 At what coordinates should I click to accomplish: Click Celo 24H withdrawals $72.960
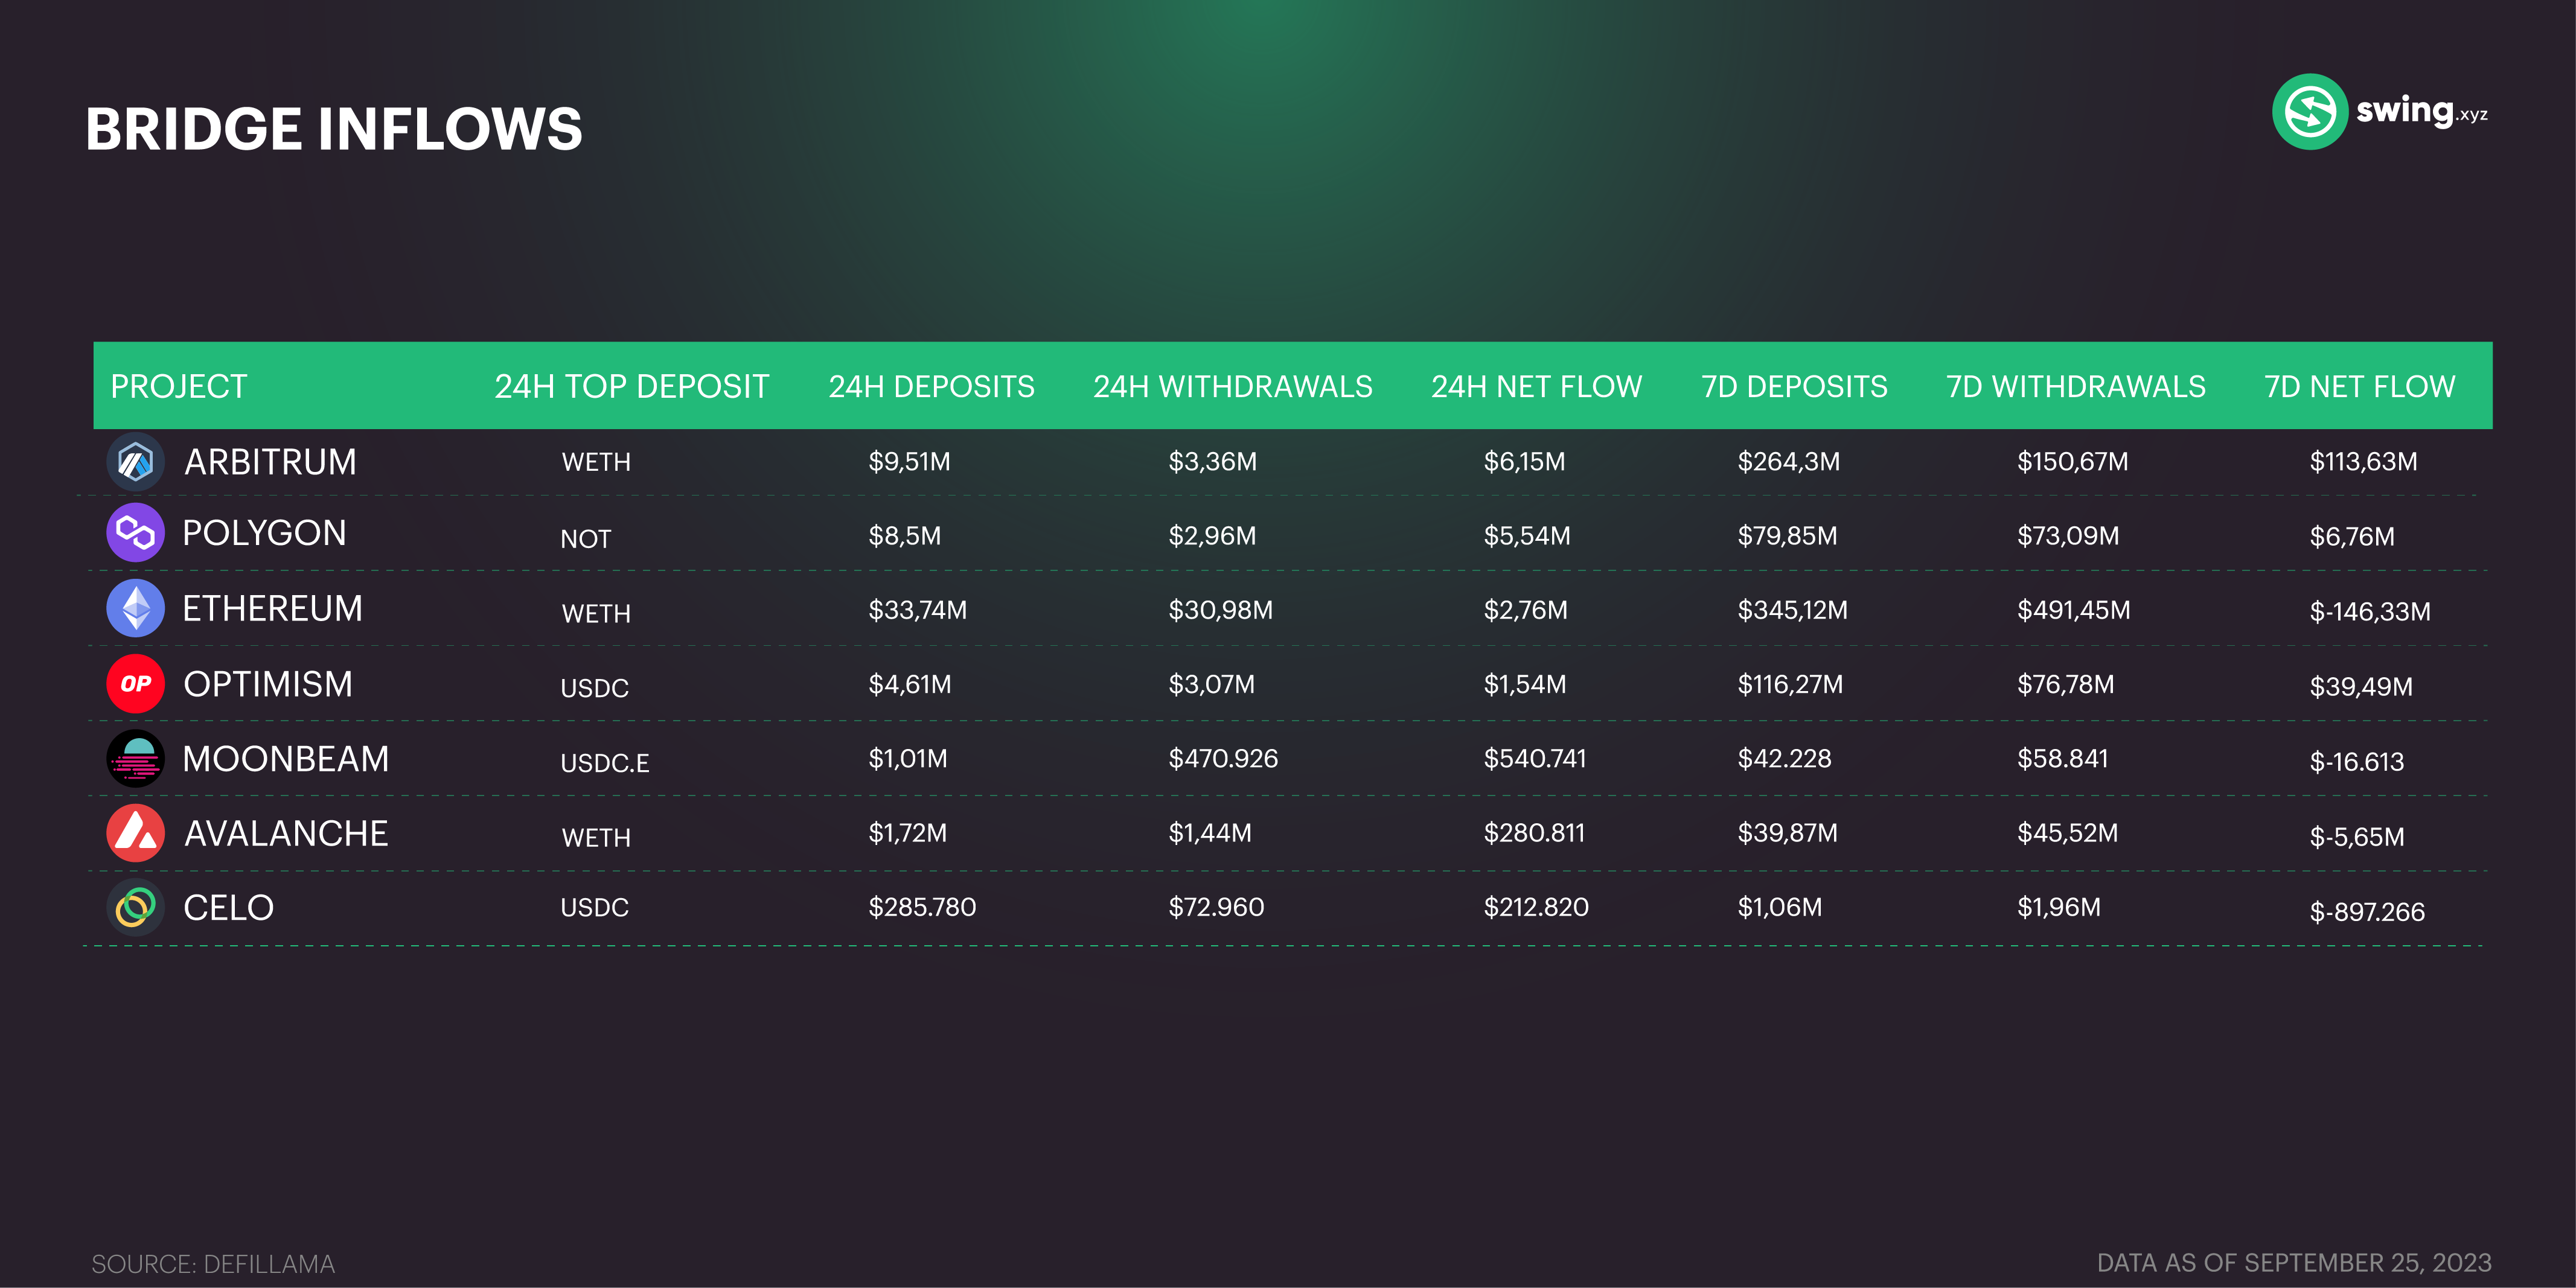click(x=1217, y=907)
